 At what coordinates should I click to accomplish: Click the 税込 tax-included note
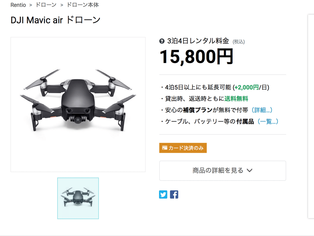pos(239,42)
